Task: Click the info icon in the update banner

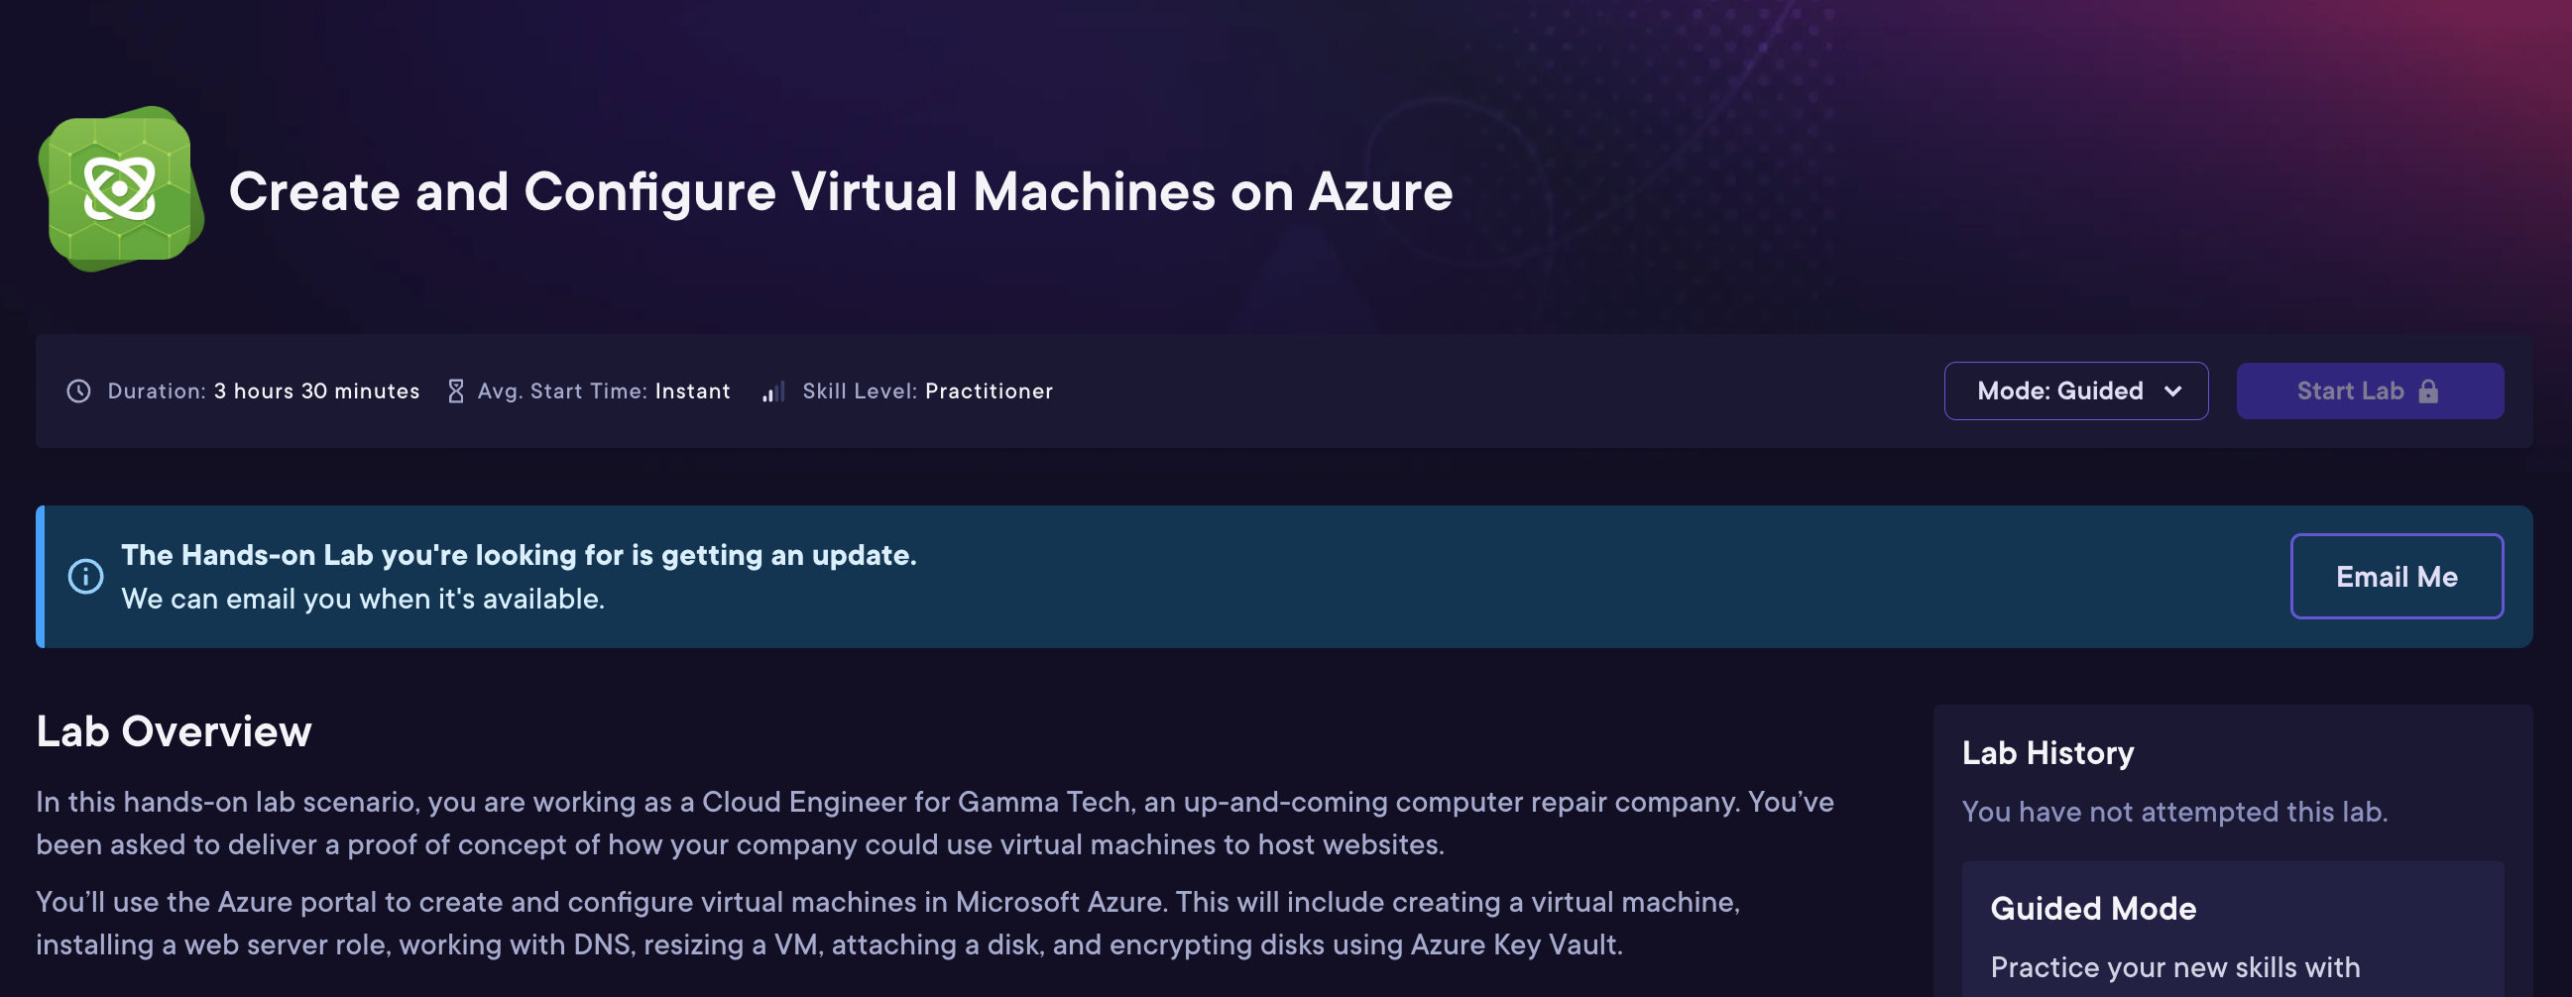Action: (86, 577)
